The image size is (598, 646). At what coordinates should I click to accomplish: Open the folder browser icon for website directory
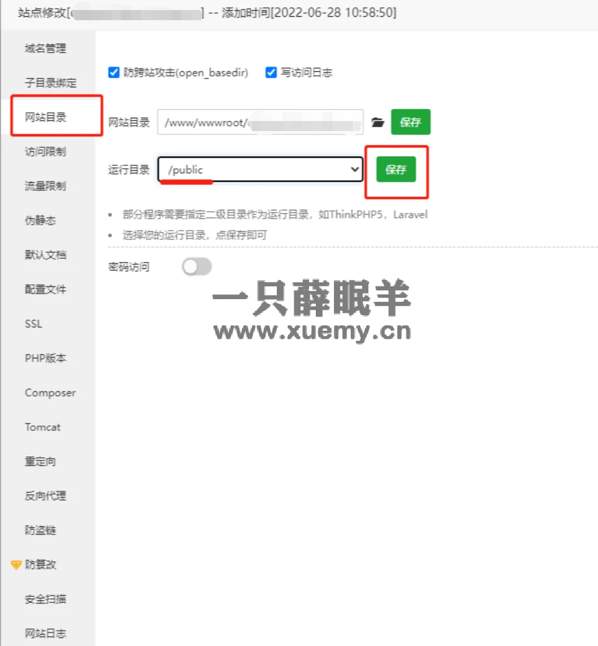[377, 122]
